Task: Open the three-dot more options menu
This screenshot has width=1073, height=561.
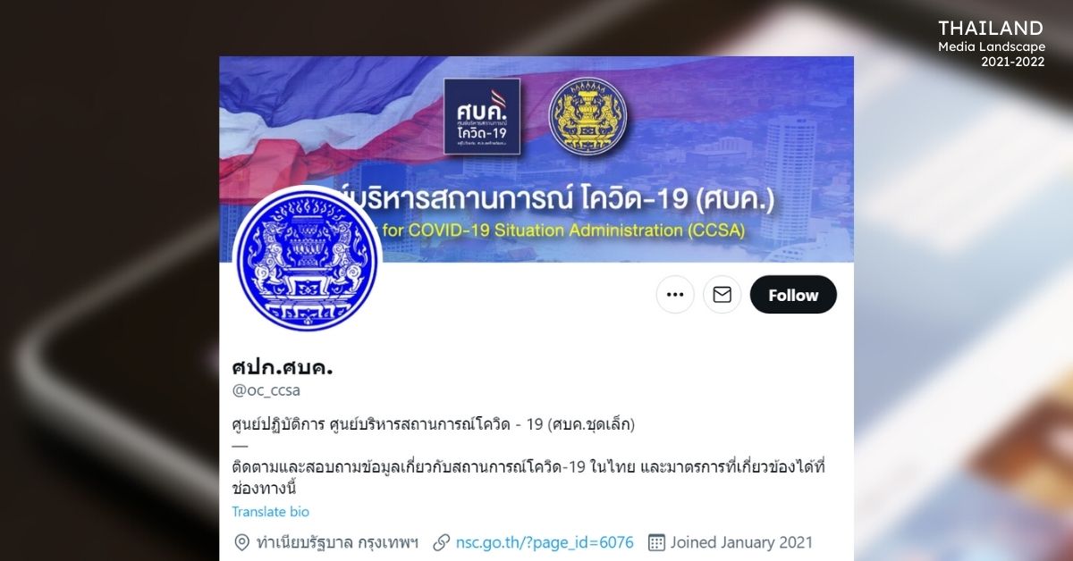Action: 675,295
